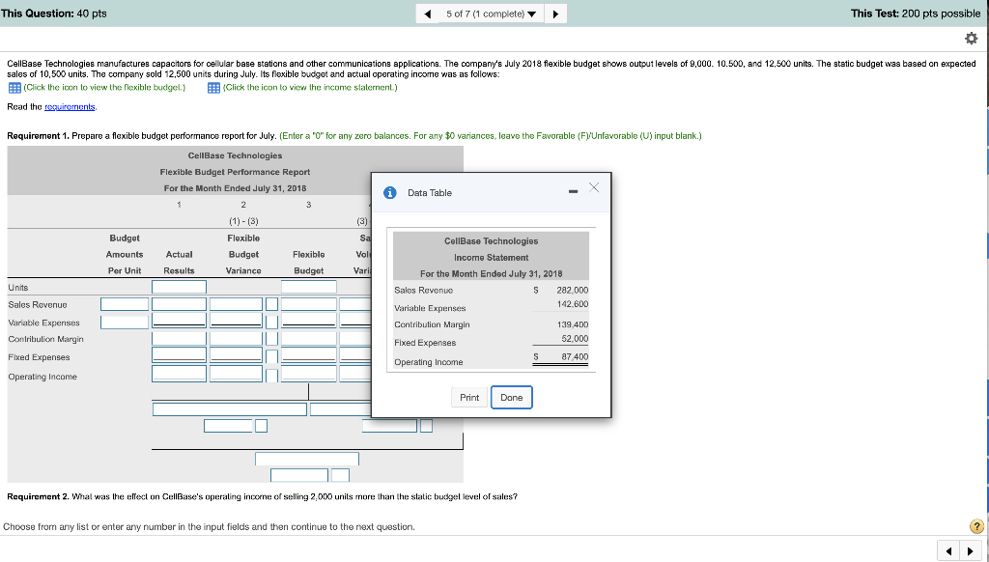This screenshot has width=989, height=562.
Task: Click the blue info icon in Data Table
Action: click(390, 193)
